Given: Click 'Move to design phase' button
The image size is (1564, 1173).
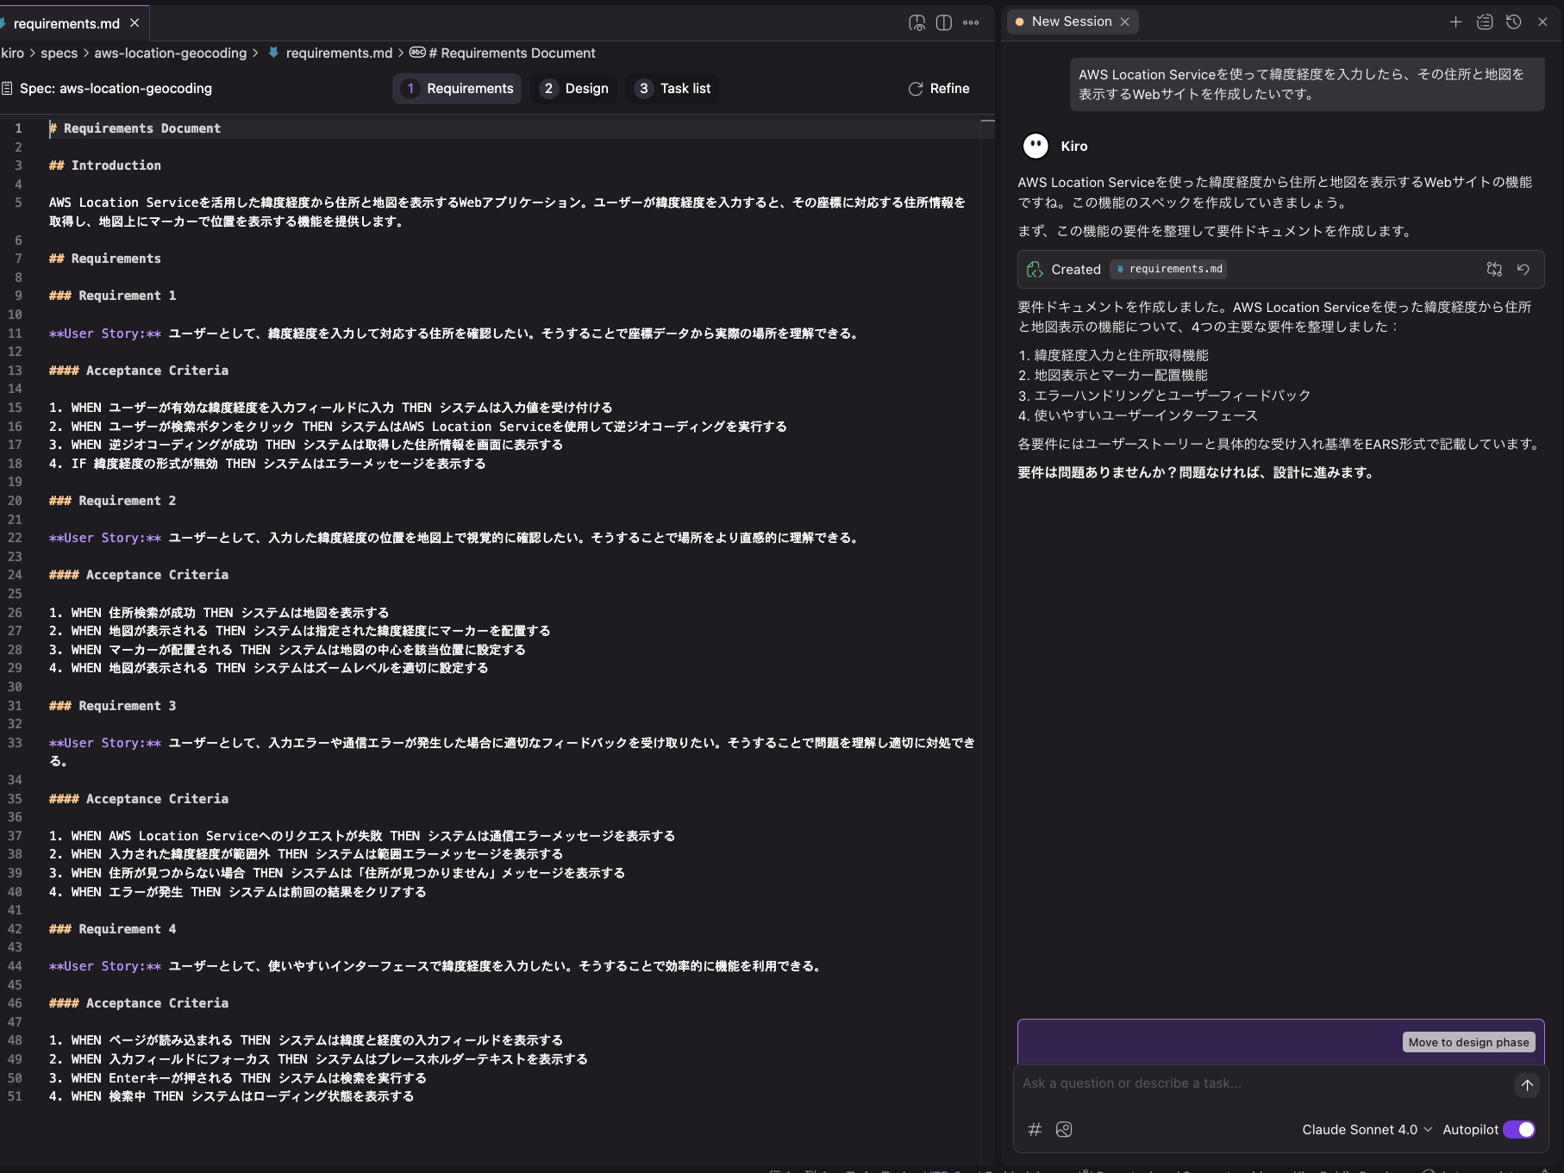Looking at the screenshot, I should pyautogui.click(x=1468, y=1042).
